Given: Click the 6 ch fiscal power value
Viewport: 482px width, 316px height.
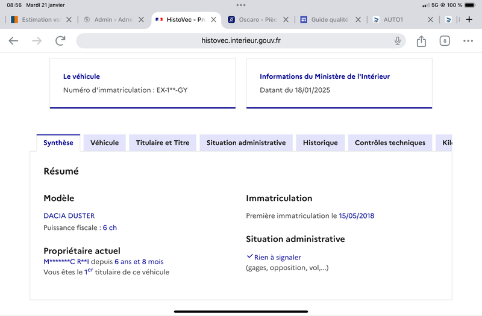Looking at the screenshot, I should pos(110,228).
